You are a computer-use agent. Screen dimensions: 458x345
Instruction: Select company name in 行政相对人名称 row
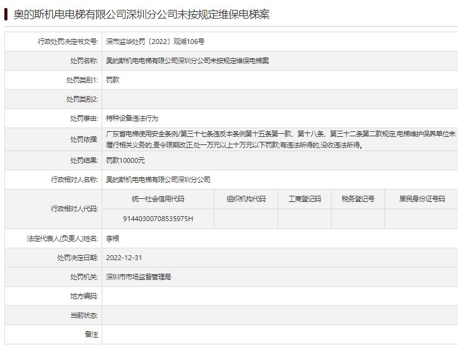(158, 180)
